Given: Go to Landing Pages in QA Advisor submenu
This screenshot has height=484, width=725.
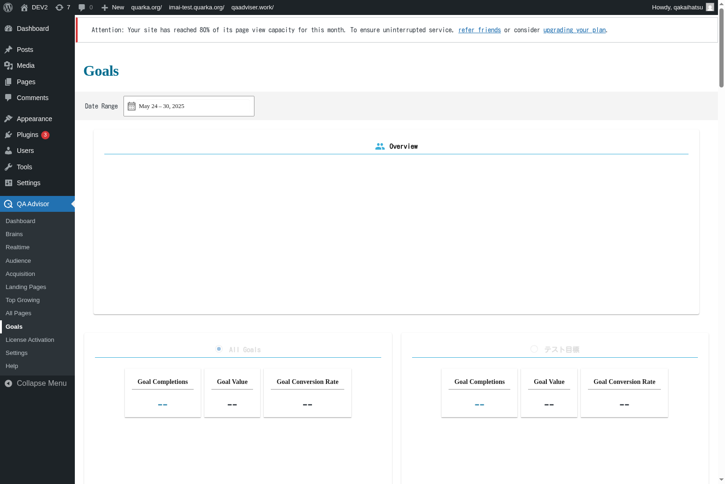Looking at the screenshot, I should tap(26, 287).
